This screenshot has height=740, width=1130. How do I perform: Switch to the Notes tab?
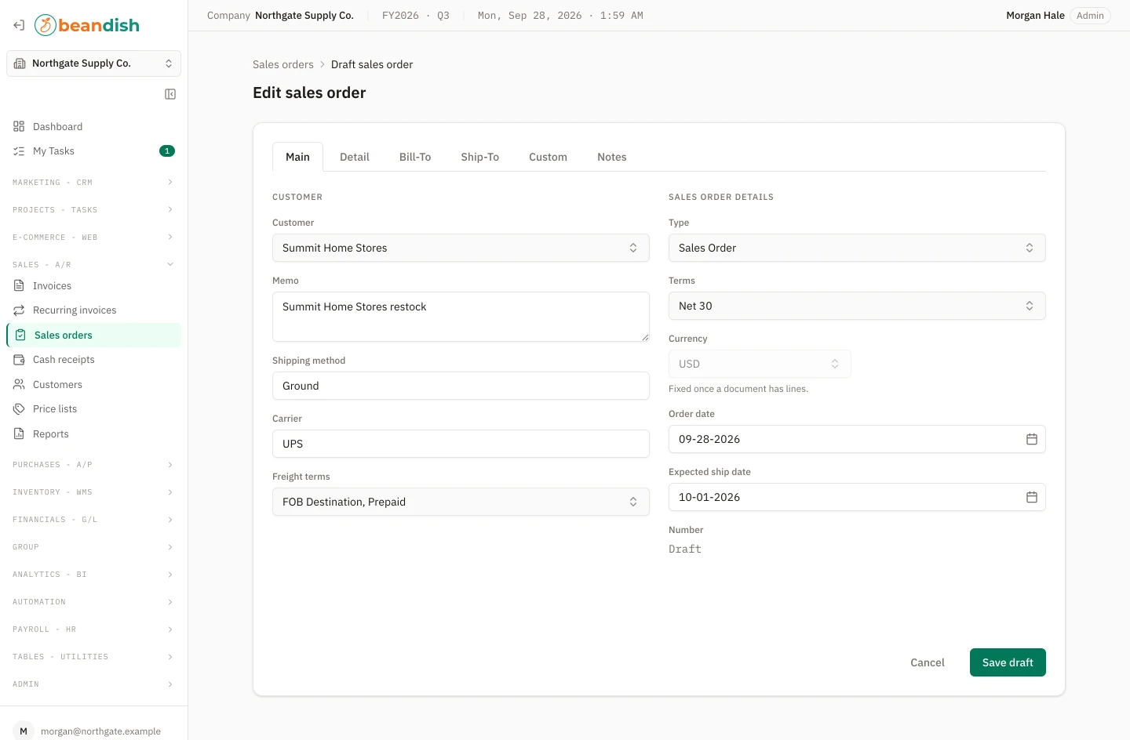[x=612, y=157]
